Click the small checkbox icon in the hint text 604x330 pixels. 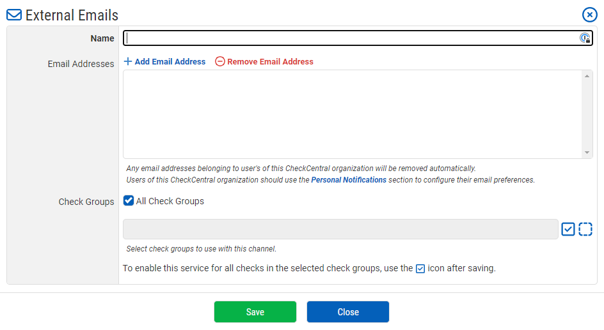[x=420, y=269]
